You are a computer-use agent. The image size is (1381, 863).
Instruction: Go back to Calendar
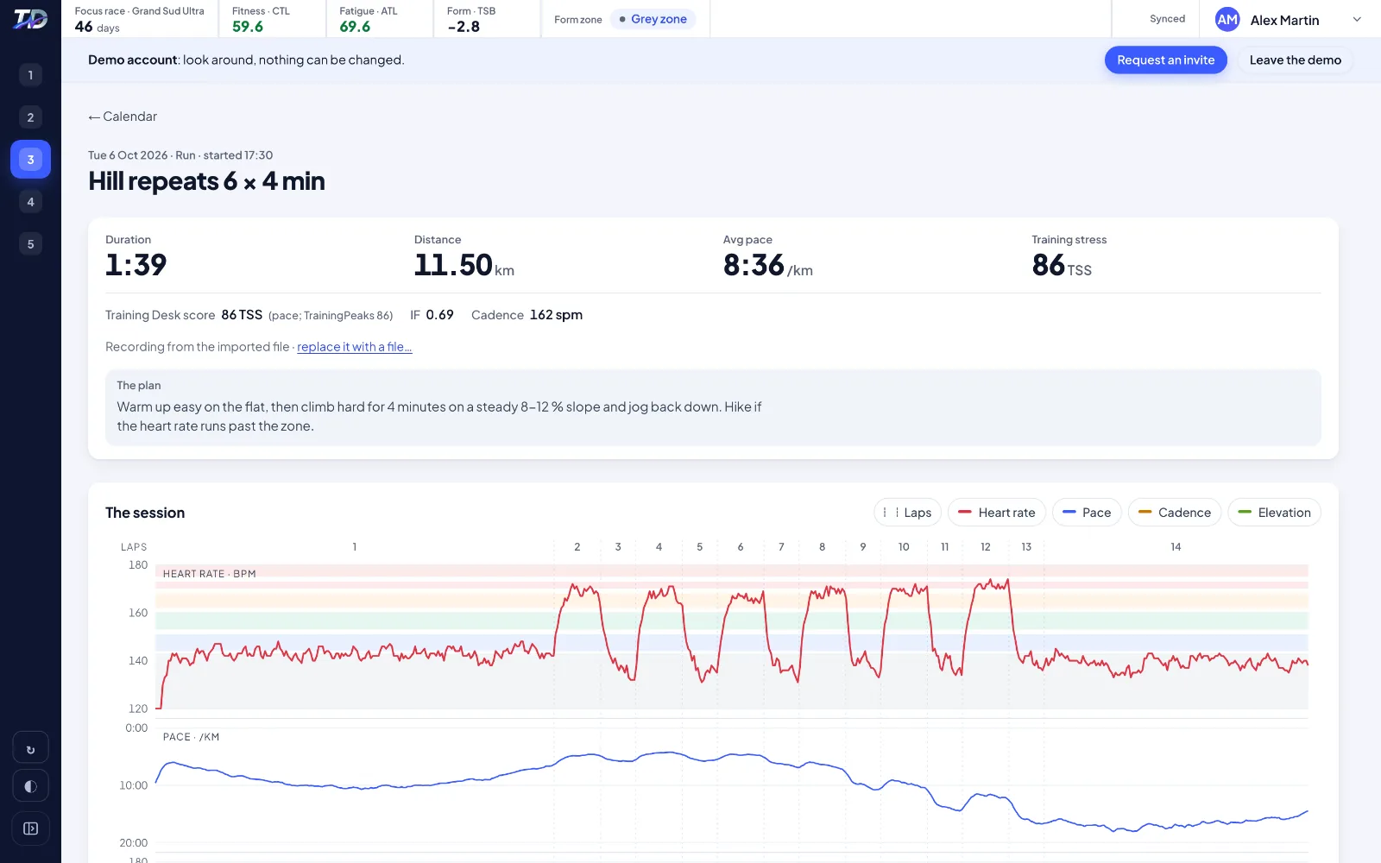click(123, 117)
